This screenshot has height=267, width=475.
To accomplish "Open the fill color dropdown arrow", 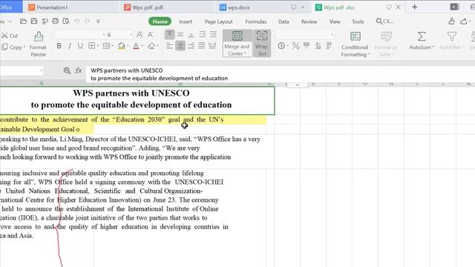I will 128,46.
